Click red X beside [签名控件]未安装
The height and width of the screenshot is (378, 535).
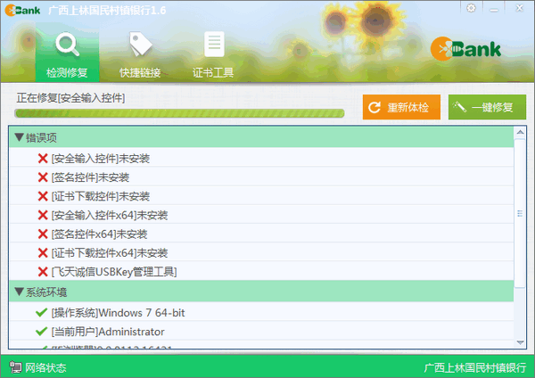[42, 177]
